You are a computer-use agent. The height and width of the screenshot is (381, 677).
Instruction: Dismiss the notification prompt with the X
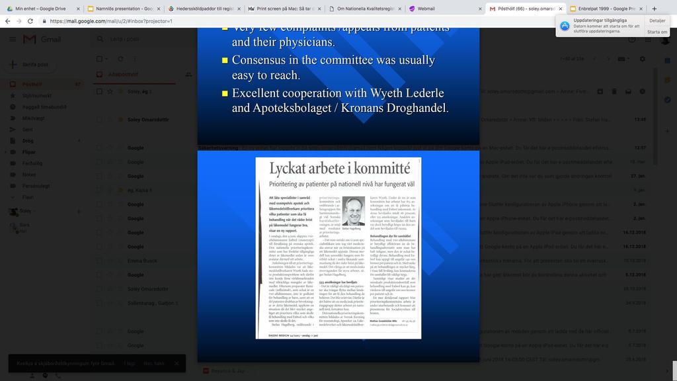point(176,363)
